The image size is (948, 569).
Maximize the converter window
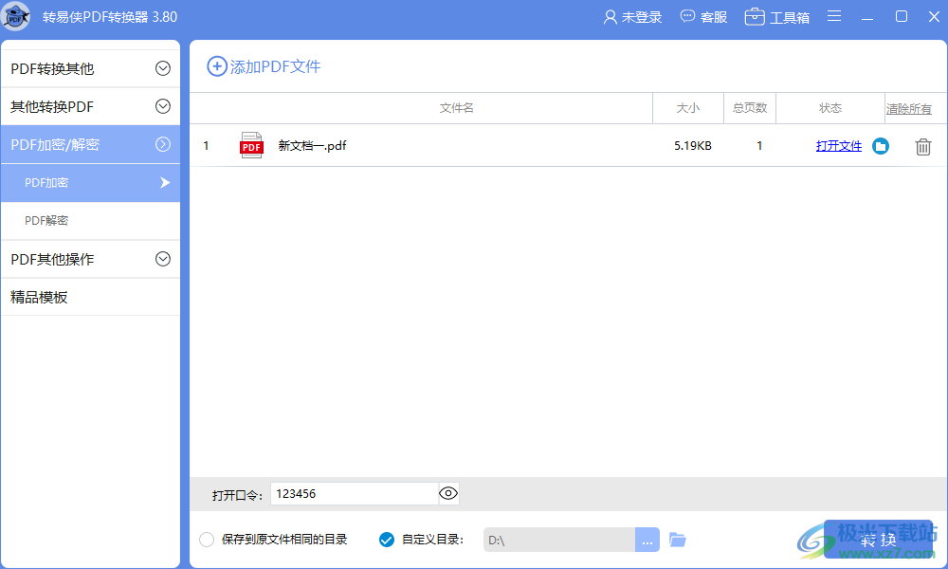point(902,16)
